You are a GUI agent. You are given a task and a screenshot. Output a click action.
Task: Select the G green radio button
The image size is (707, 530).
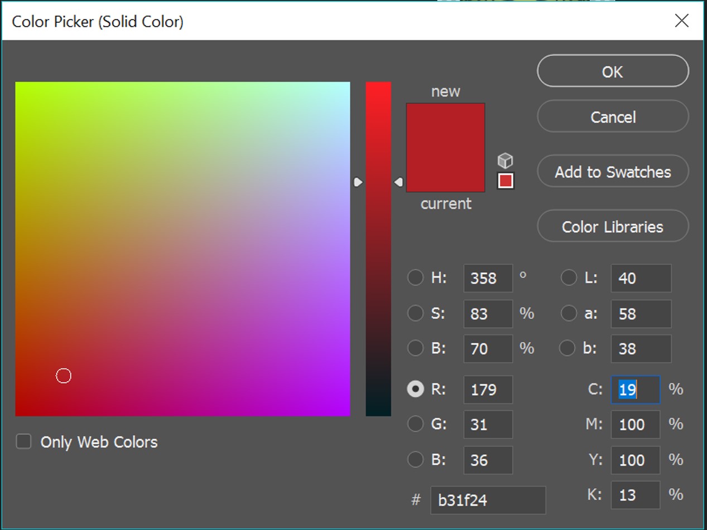point(415,424)
